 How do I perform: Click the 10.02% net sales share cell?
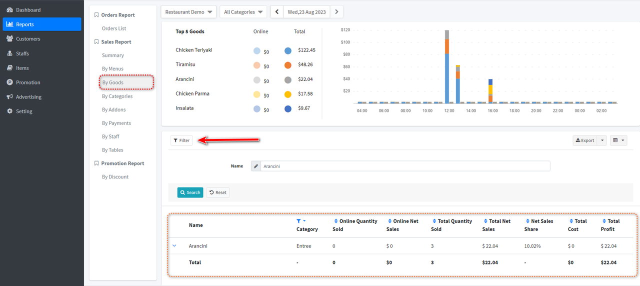pos(532,246)
